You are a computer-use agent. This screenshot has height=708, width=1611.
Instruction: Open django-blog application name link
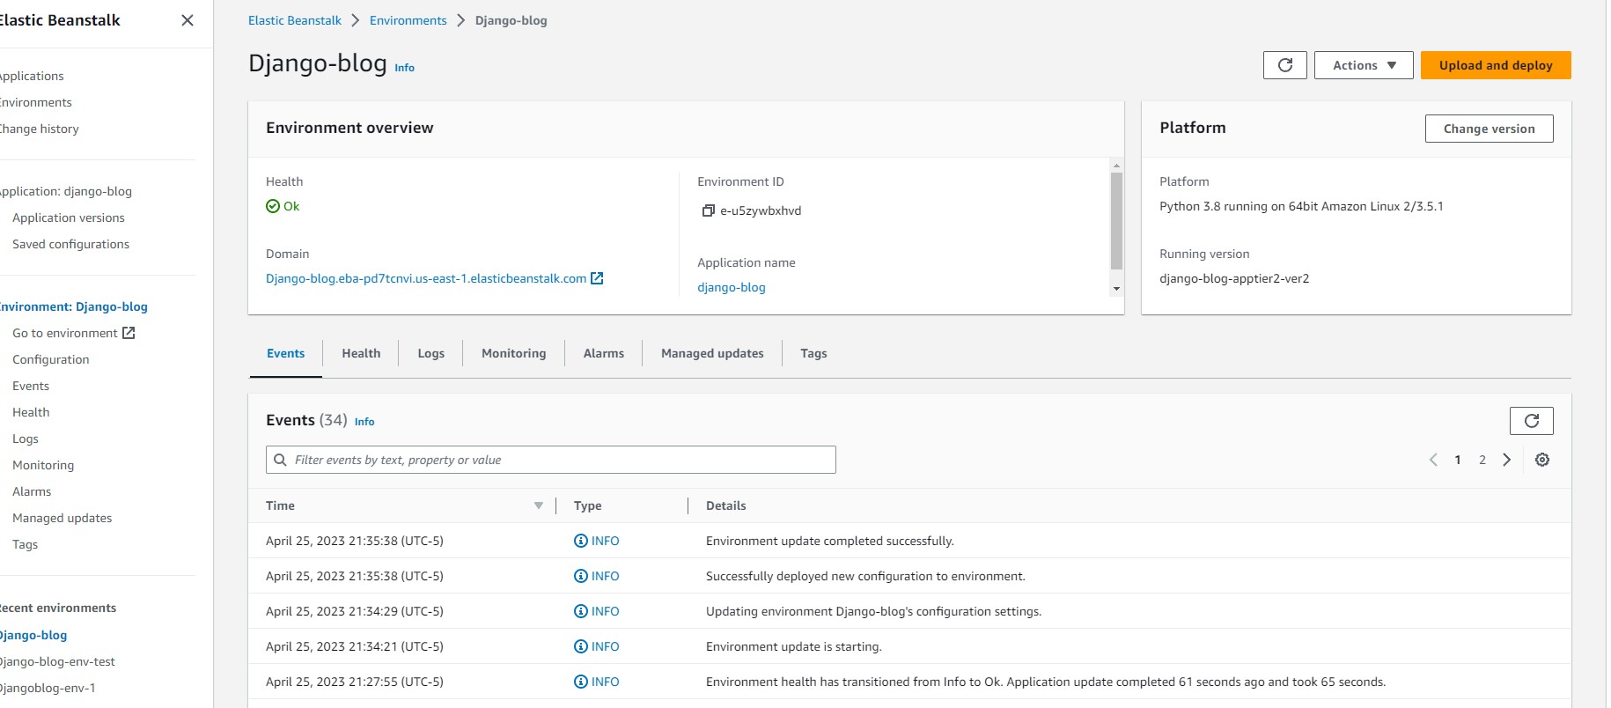pos(731,287)
